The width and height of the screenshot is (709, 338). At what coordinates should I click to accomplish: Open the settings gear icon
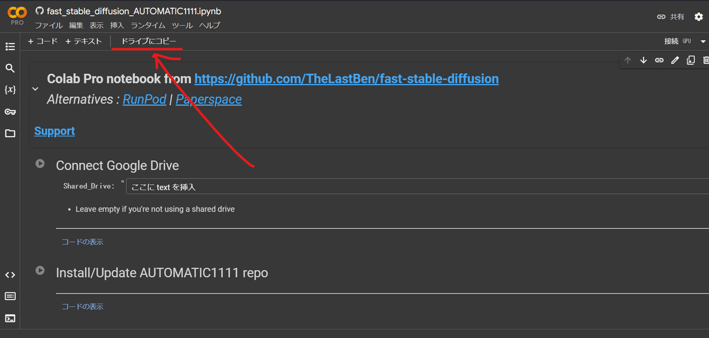point(698,17)
